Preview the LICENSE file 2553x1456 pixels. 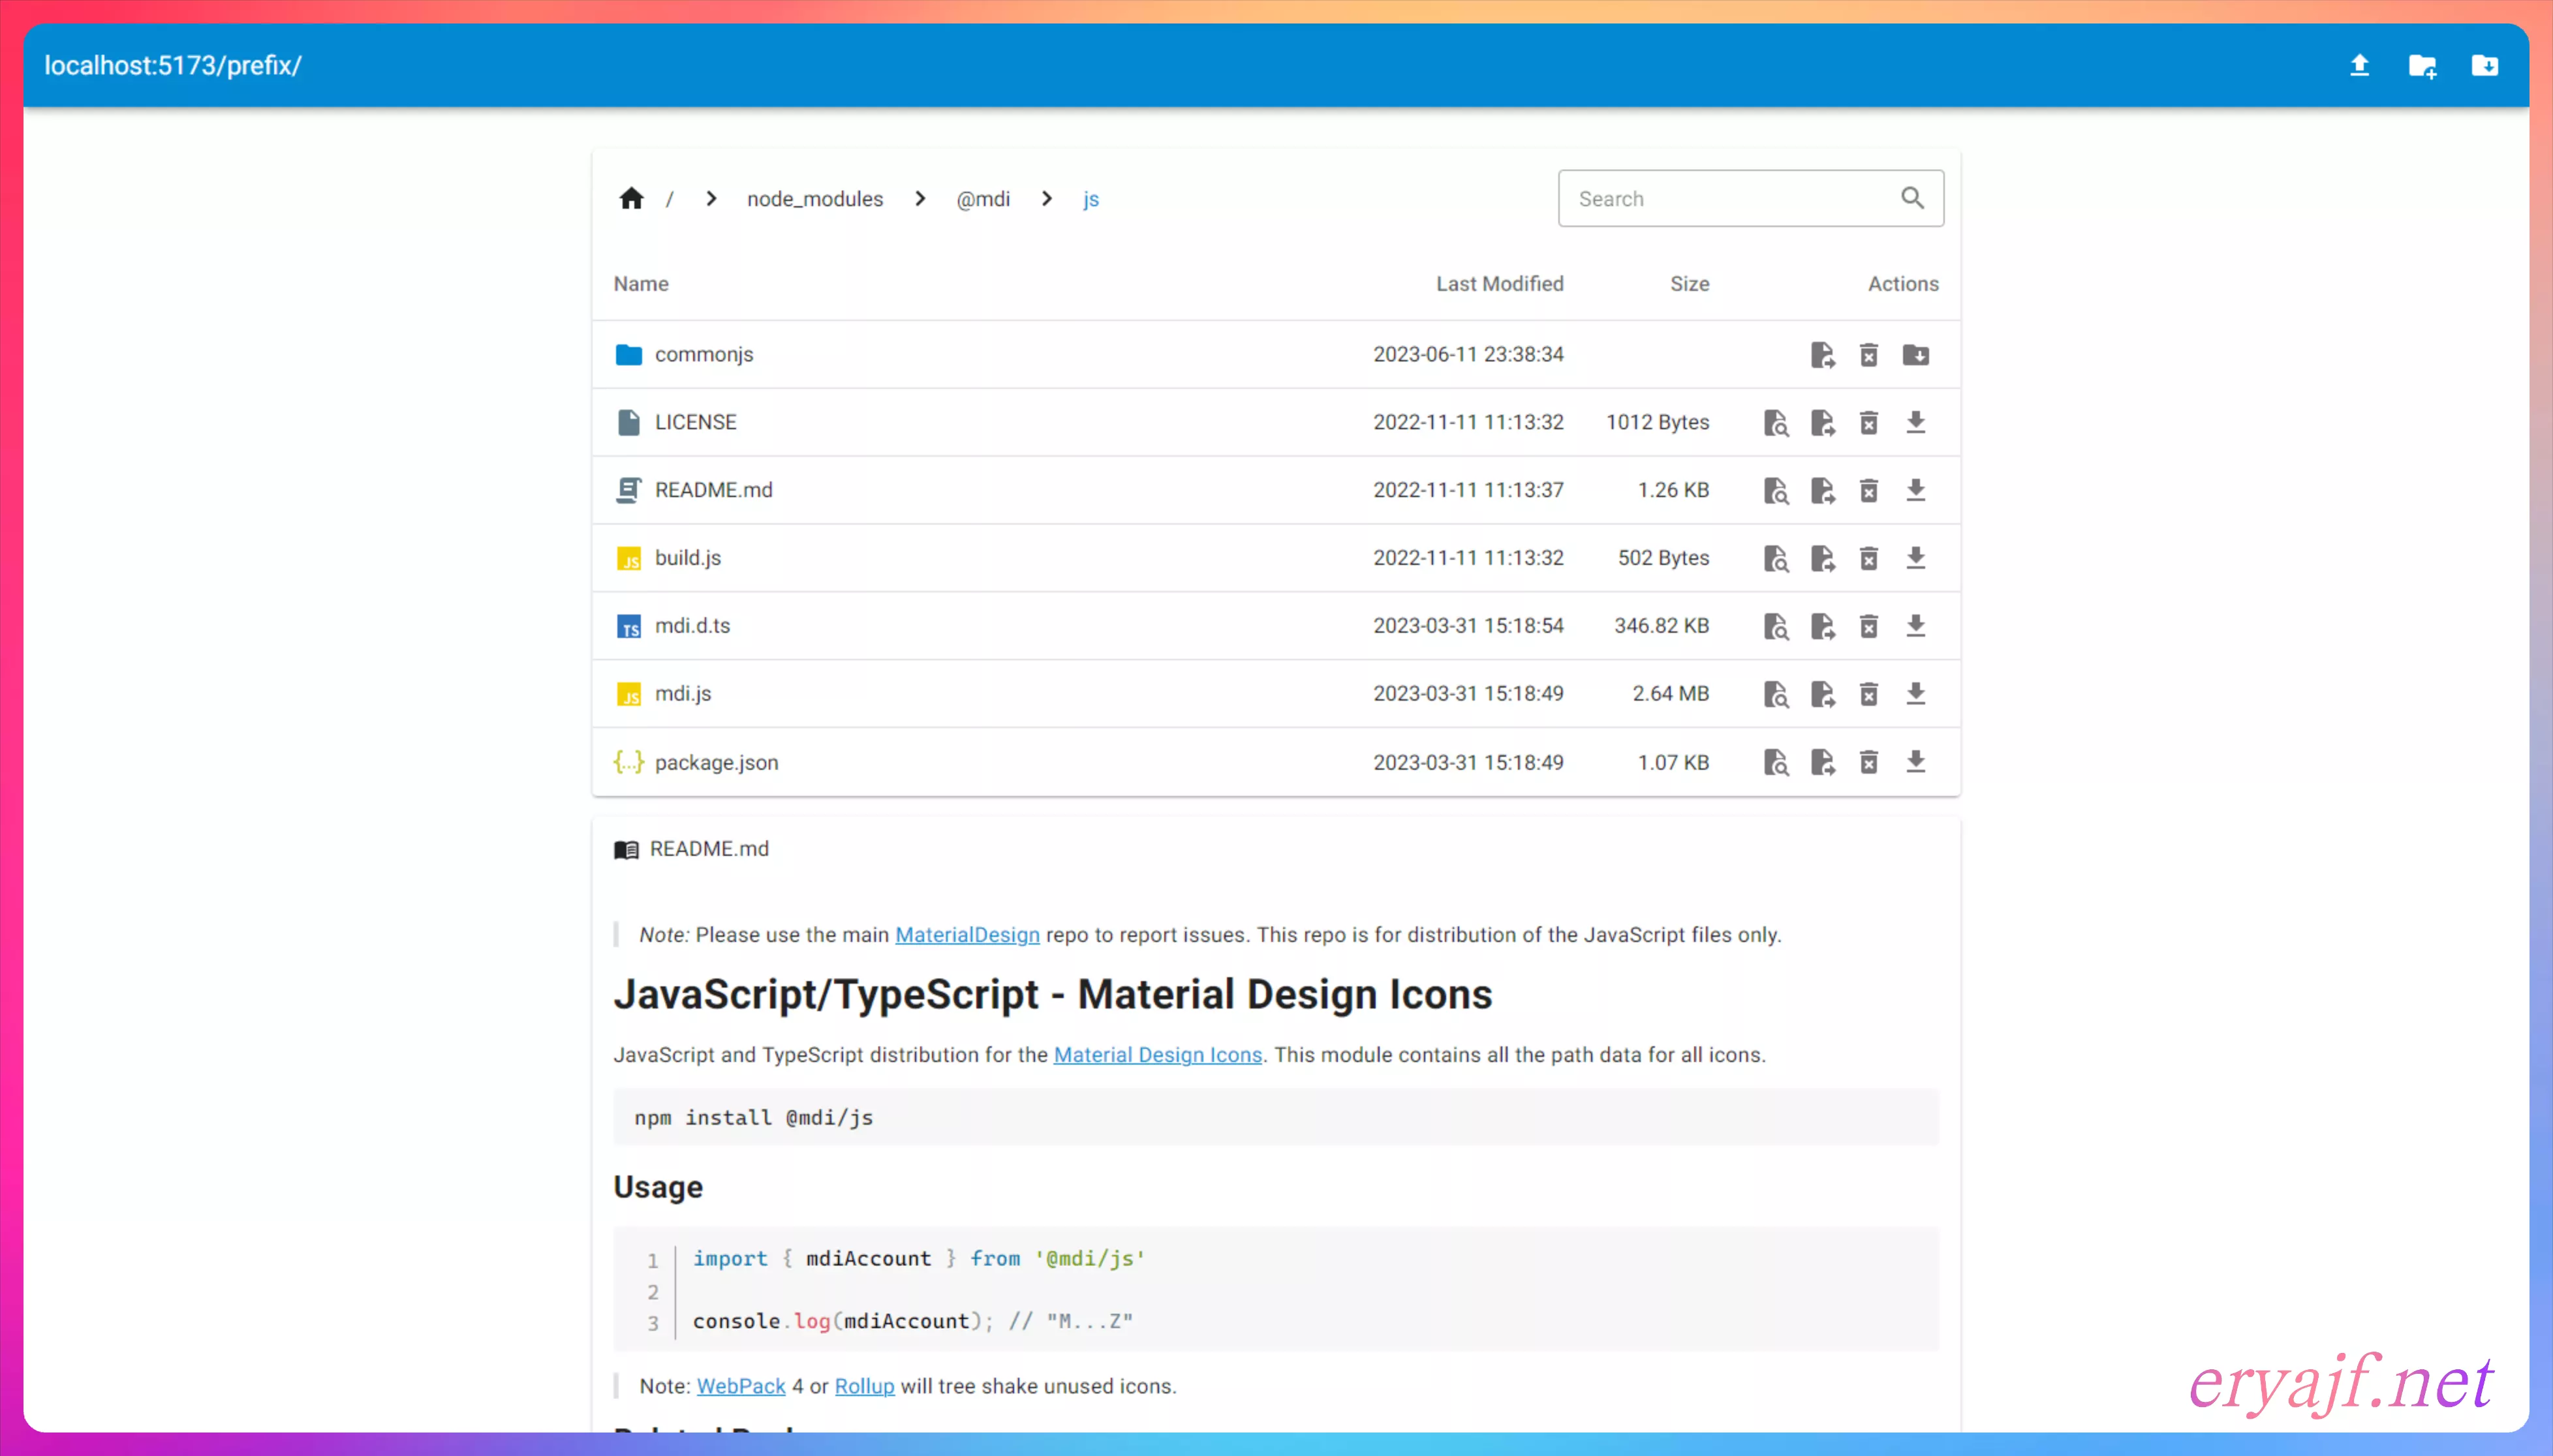pyautogui.click(x=1776, y=423)
